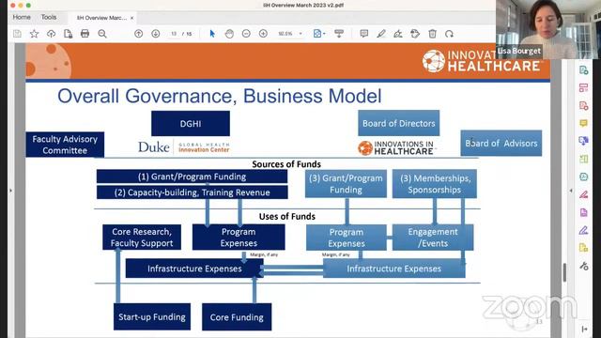Click the Board of Advisors box
The width and height of the screenshot is (601, 338).
[501, 143]
